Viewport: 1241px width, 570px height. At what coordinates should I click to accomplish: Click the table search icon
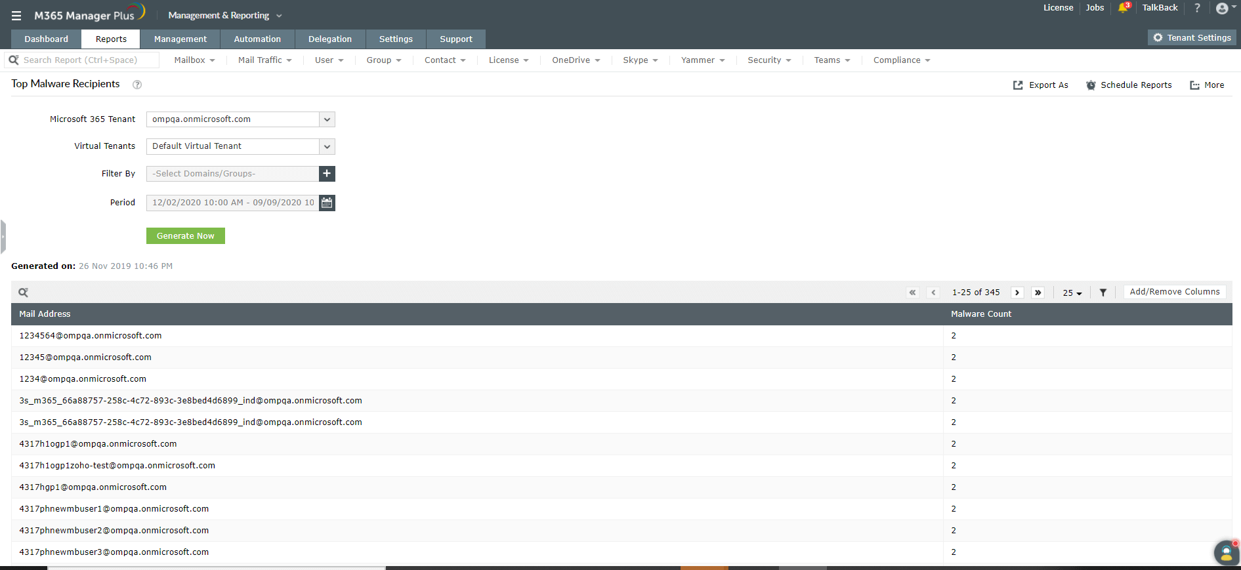click(x=24, y=293)
